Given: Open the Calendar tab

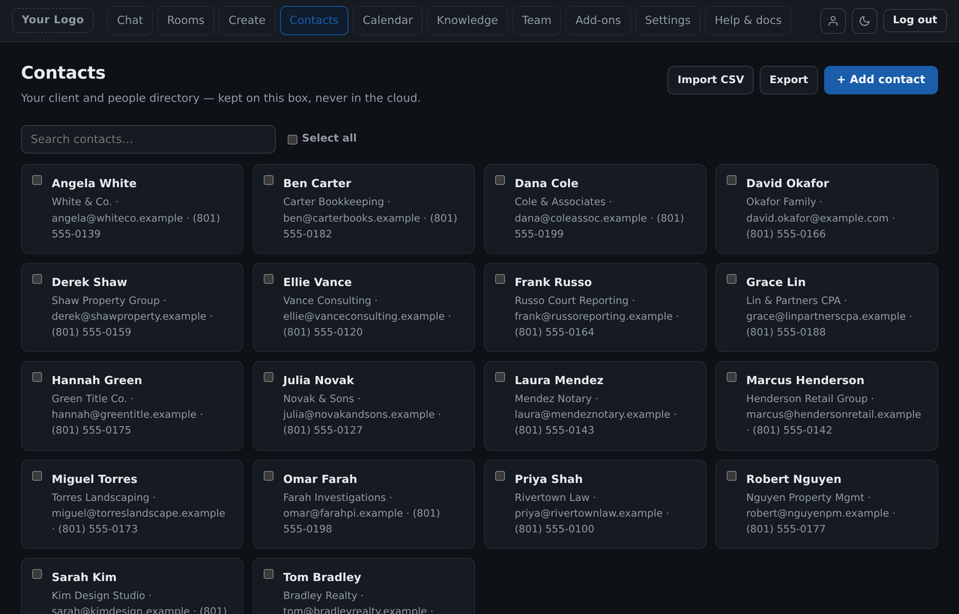Looking at the screenshot, I should click(387, 20).
